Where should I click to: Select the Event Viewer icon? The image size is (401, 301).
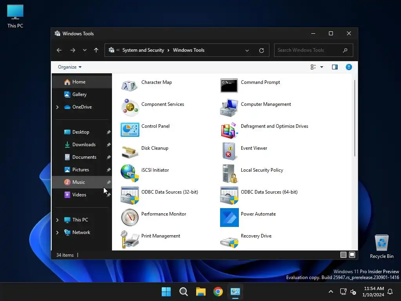click(x=229, y=151)
